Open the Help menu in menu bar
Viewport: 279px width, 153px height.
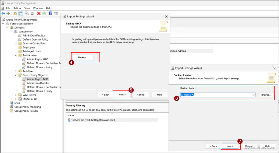[x=48, y=8]
